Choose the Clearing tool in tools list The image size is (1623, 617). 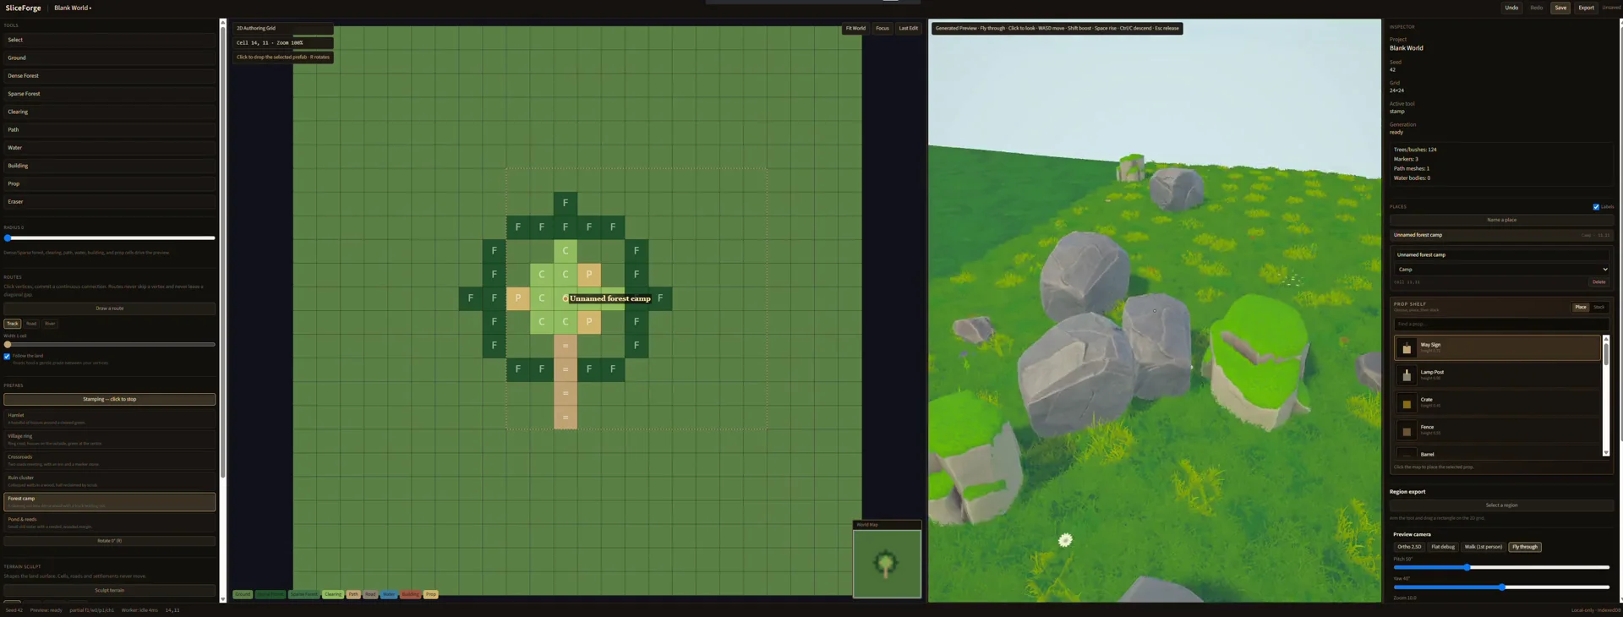pos(109,112)
